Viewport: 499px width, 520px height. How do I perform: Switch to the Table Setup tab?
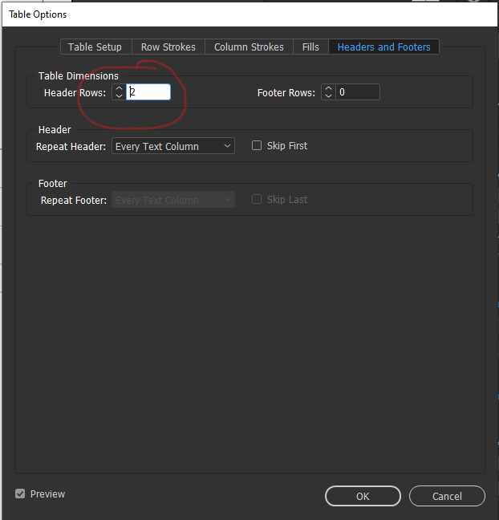tap(96, 47)
